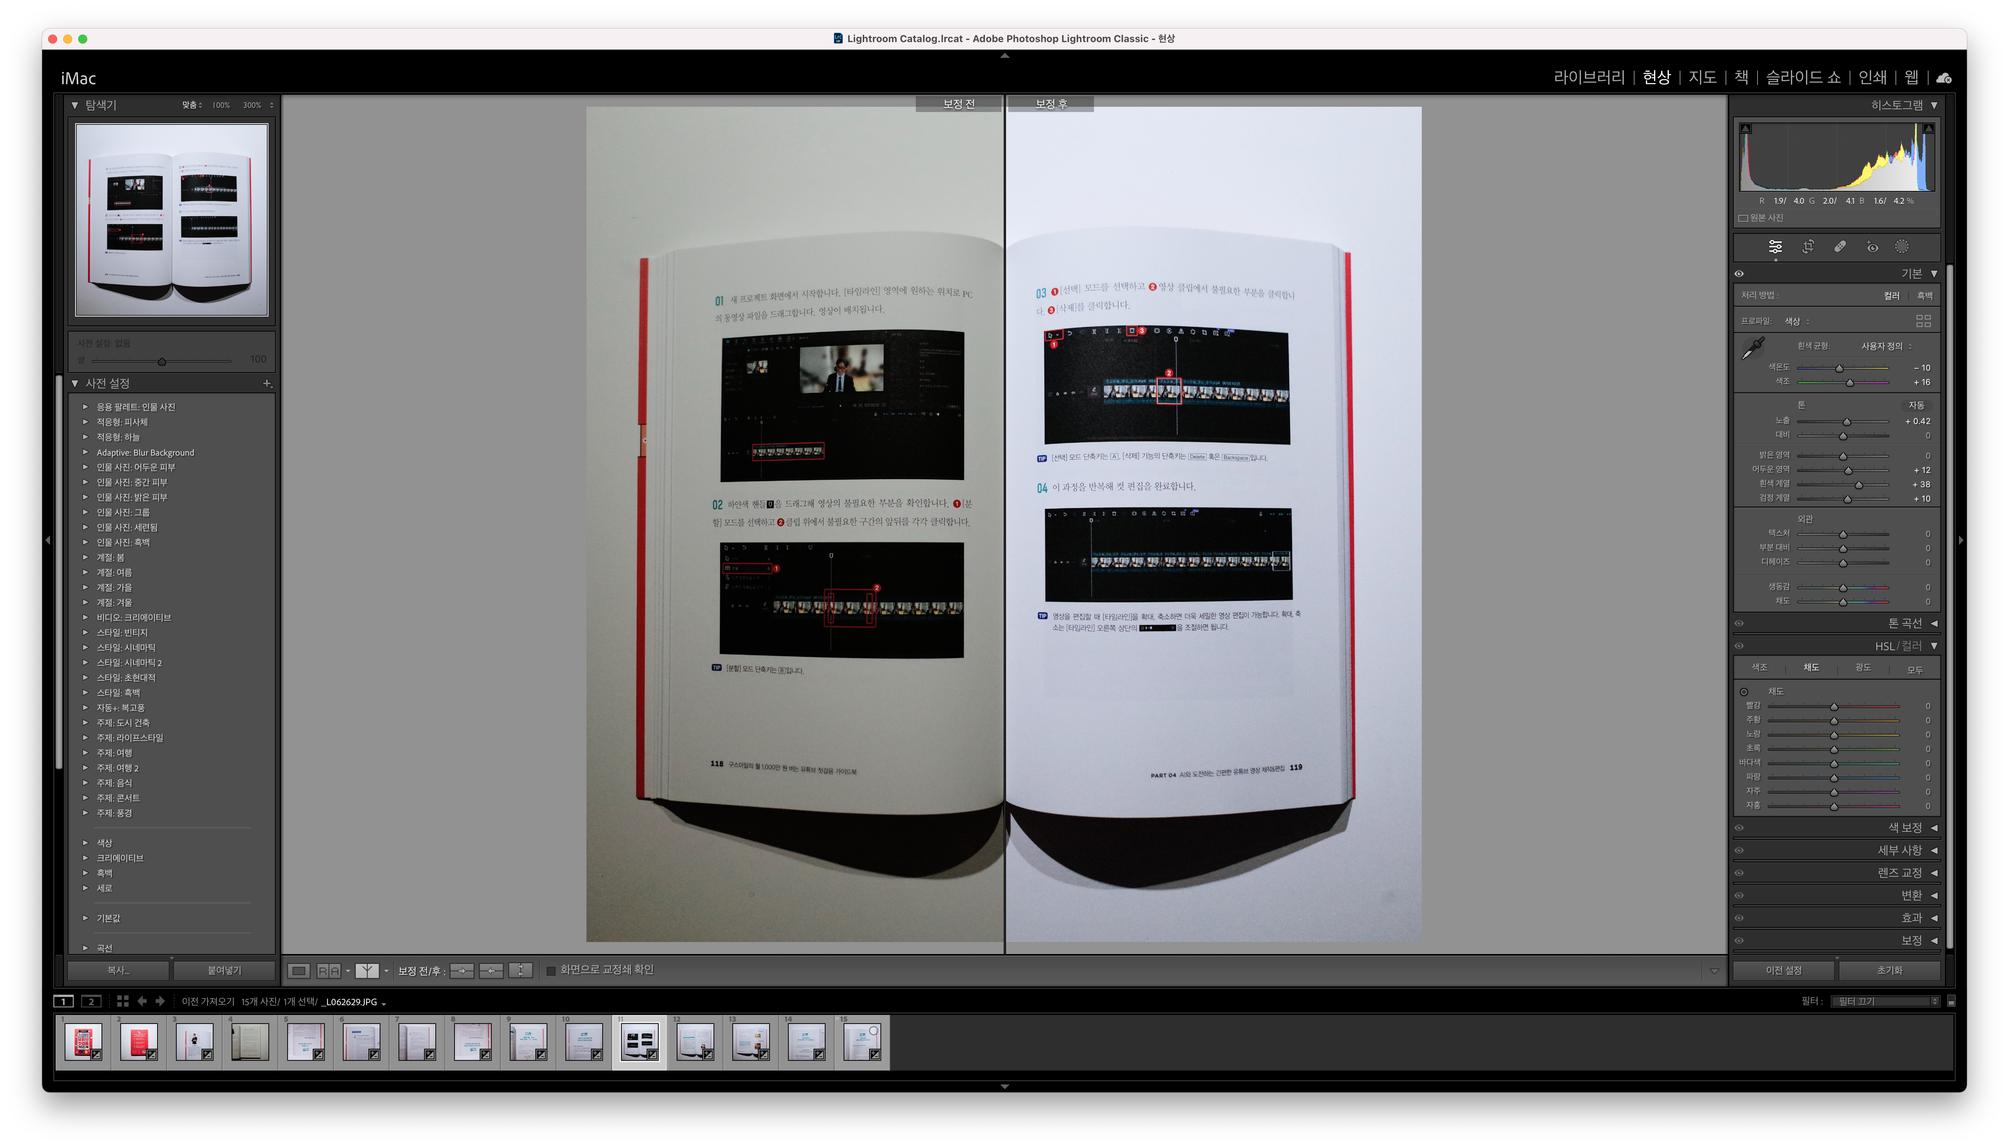Pick the white balance eyedropper tool
Viewport: 2009px width, 1148px height.
1753,348
